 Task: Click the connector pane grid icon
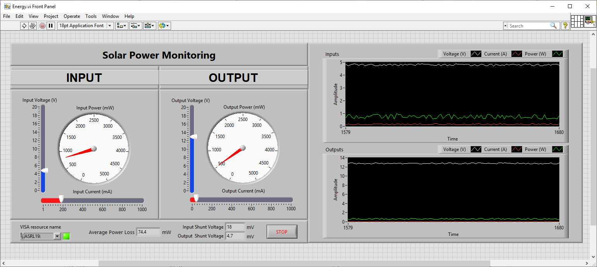coord(577,21)
